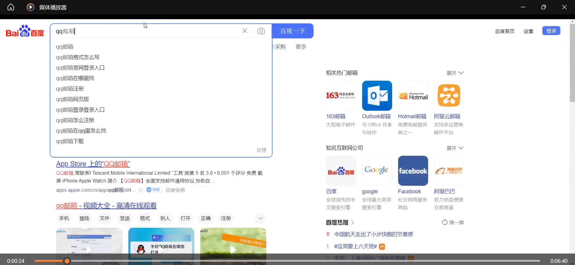The height and width of the screenshot is (265, 575).
Task: Click the 登录 login button
Action: 551,31
